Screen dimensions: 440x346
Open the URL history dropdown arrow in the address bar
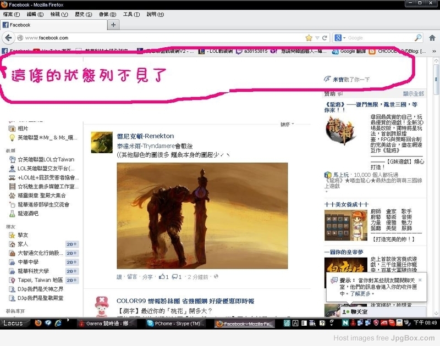click(317, 38)
